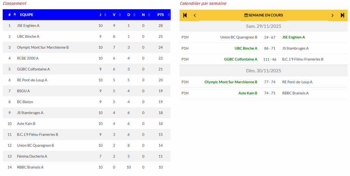Click the 111 - 46 match score
Viewport: 350px width, 176px height.
click(270, 59)
